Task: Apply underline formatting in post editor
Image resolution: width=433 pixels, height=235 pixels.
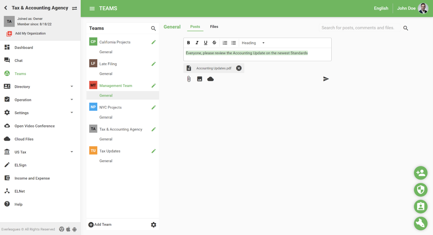Action: click(x=206, y=43)
